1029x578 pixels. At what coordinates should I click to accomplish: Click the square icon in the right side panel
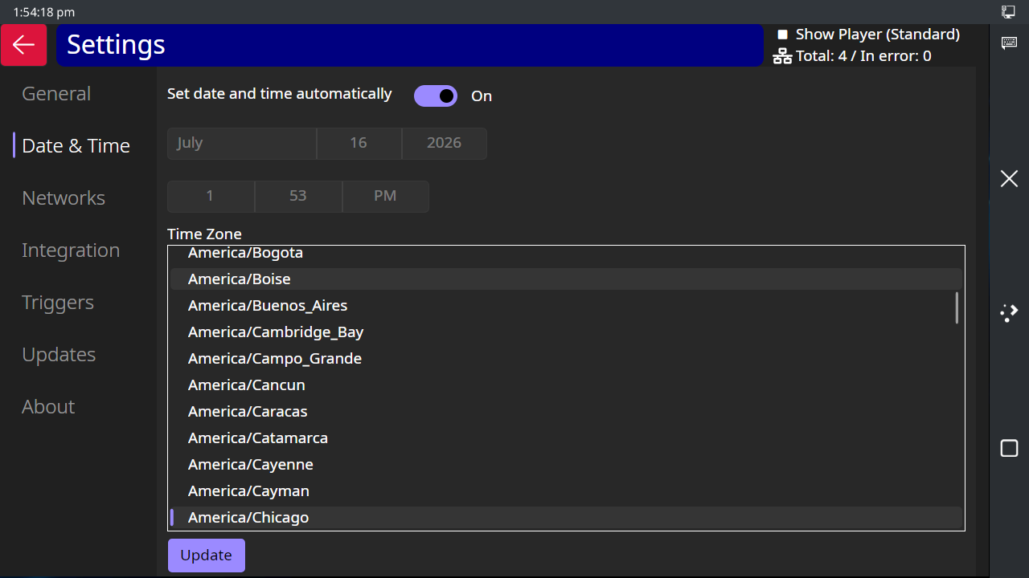1009,448
